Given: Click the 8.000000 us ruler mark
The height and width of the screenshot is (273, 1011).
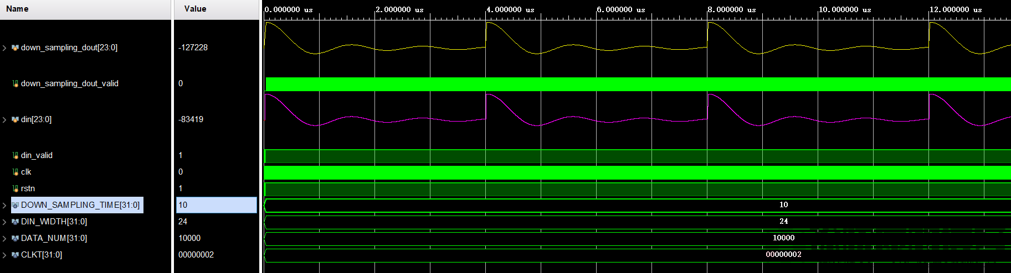Looking at the screenshot, I should tap(731, 9).
